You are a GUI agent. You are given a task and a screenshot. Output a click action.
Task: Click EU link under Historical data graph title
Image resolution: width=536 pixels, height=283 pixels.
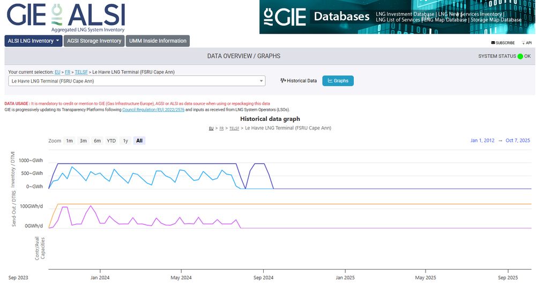(x=211, y=128)
